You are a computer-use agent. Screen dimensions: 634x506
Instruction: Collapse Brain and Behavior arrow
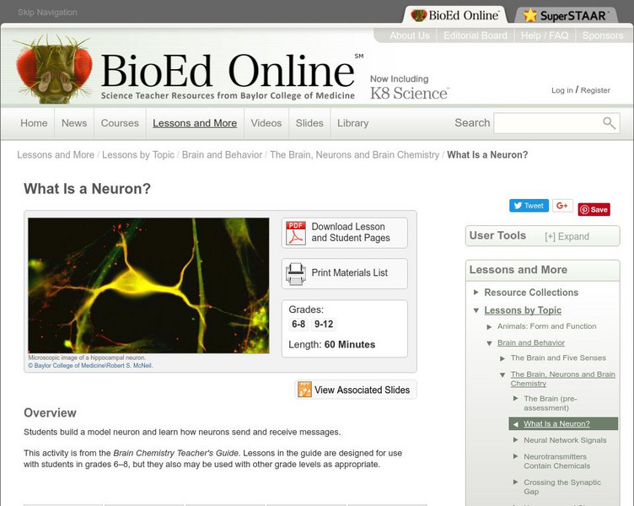489,343
